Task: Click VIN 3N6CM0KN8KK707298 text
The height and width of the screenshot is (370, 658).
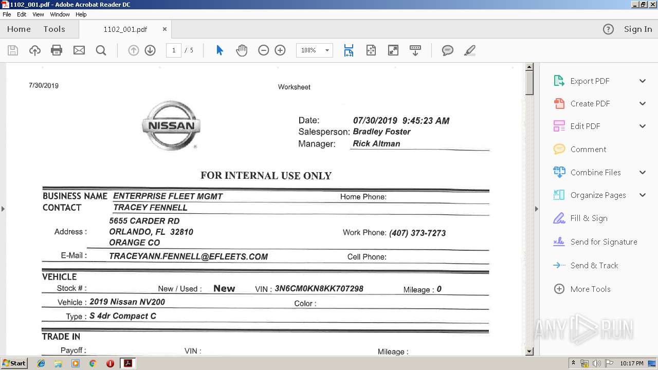Action: tap(319, 289)
